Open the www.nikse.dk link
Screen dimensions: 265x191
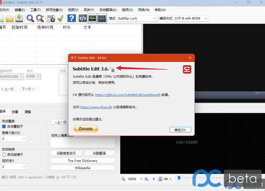(96, 107)
